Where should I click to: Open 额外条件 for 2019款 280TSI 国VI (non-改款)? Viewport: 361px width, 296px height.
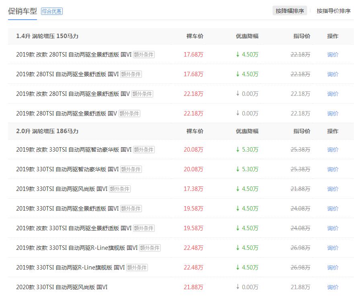coord(131,75)
